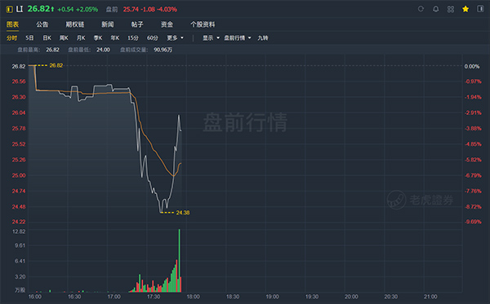
Task: Expand the 盘前行情 session dropdown
Action: pos(237,37)
